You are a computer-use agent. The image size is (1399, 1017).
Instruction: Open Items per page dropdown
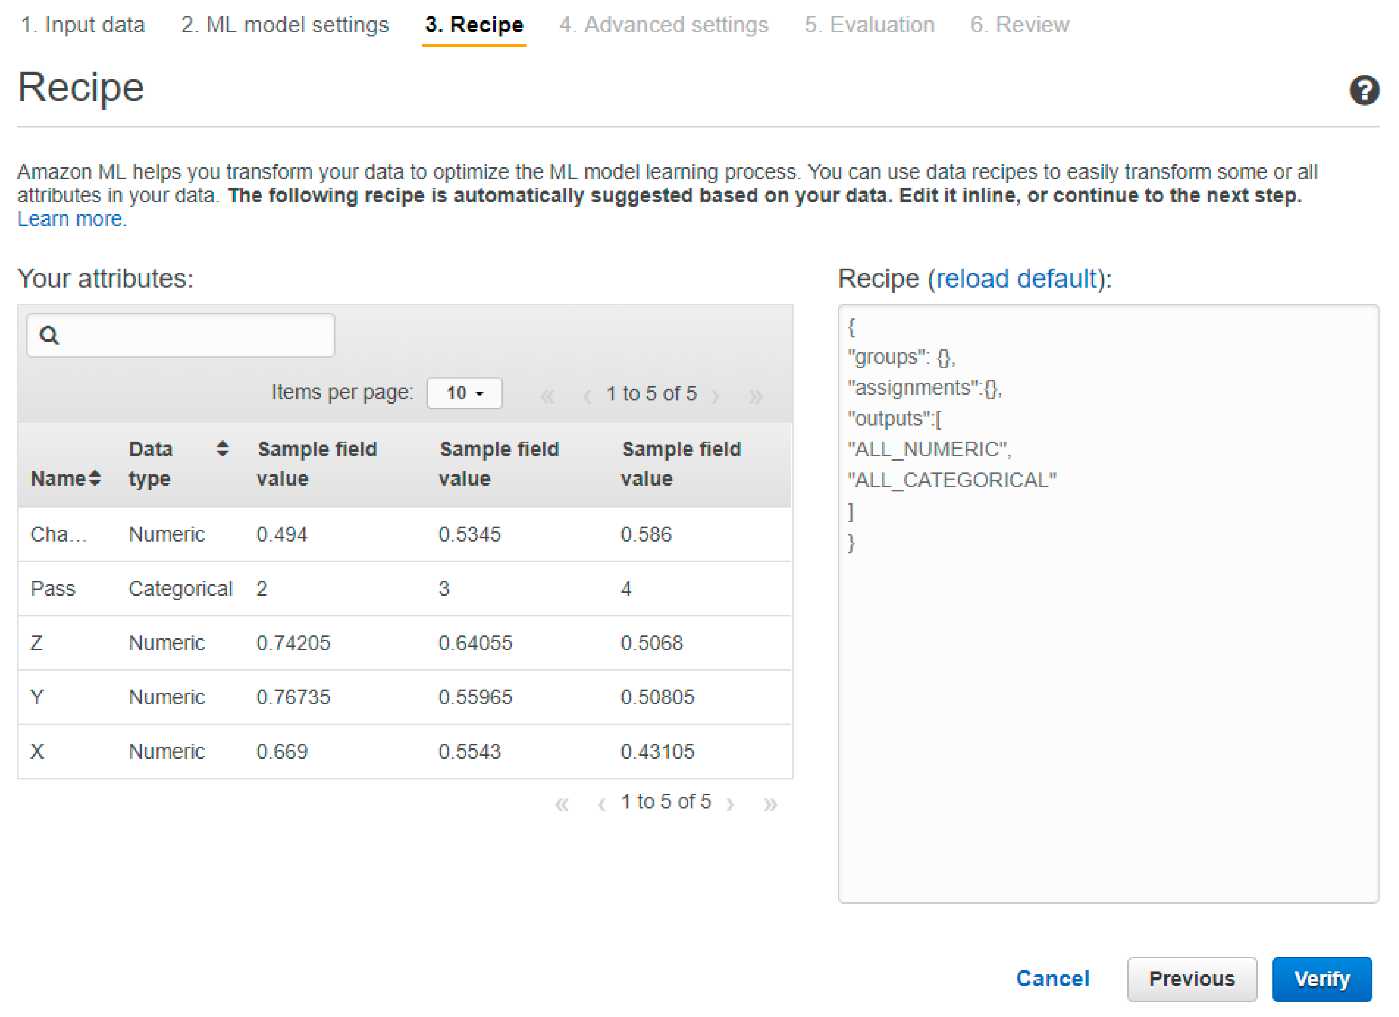(x=465, y=393)
